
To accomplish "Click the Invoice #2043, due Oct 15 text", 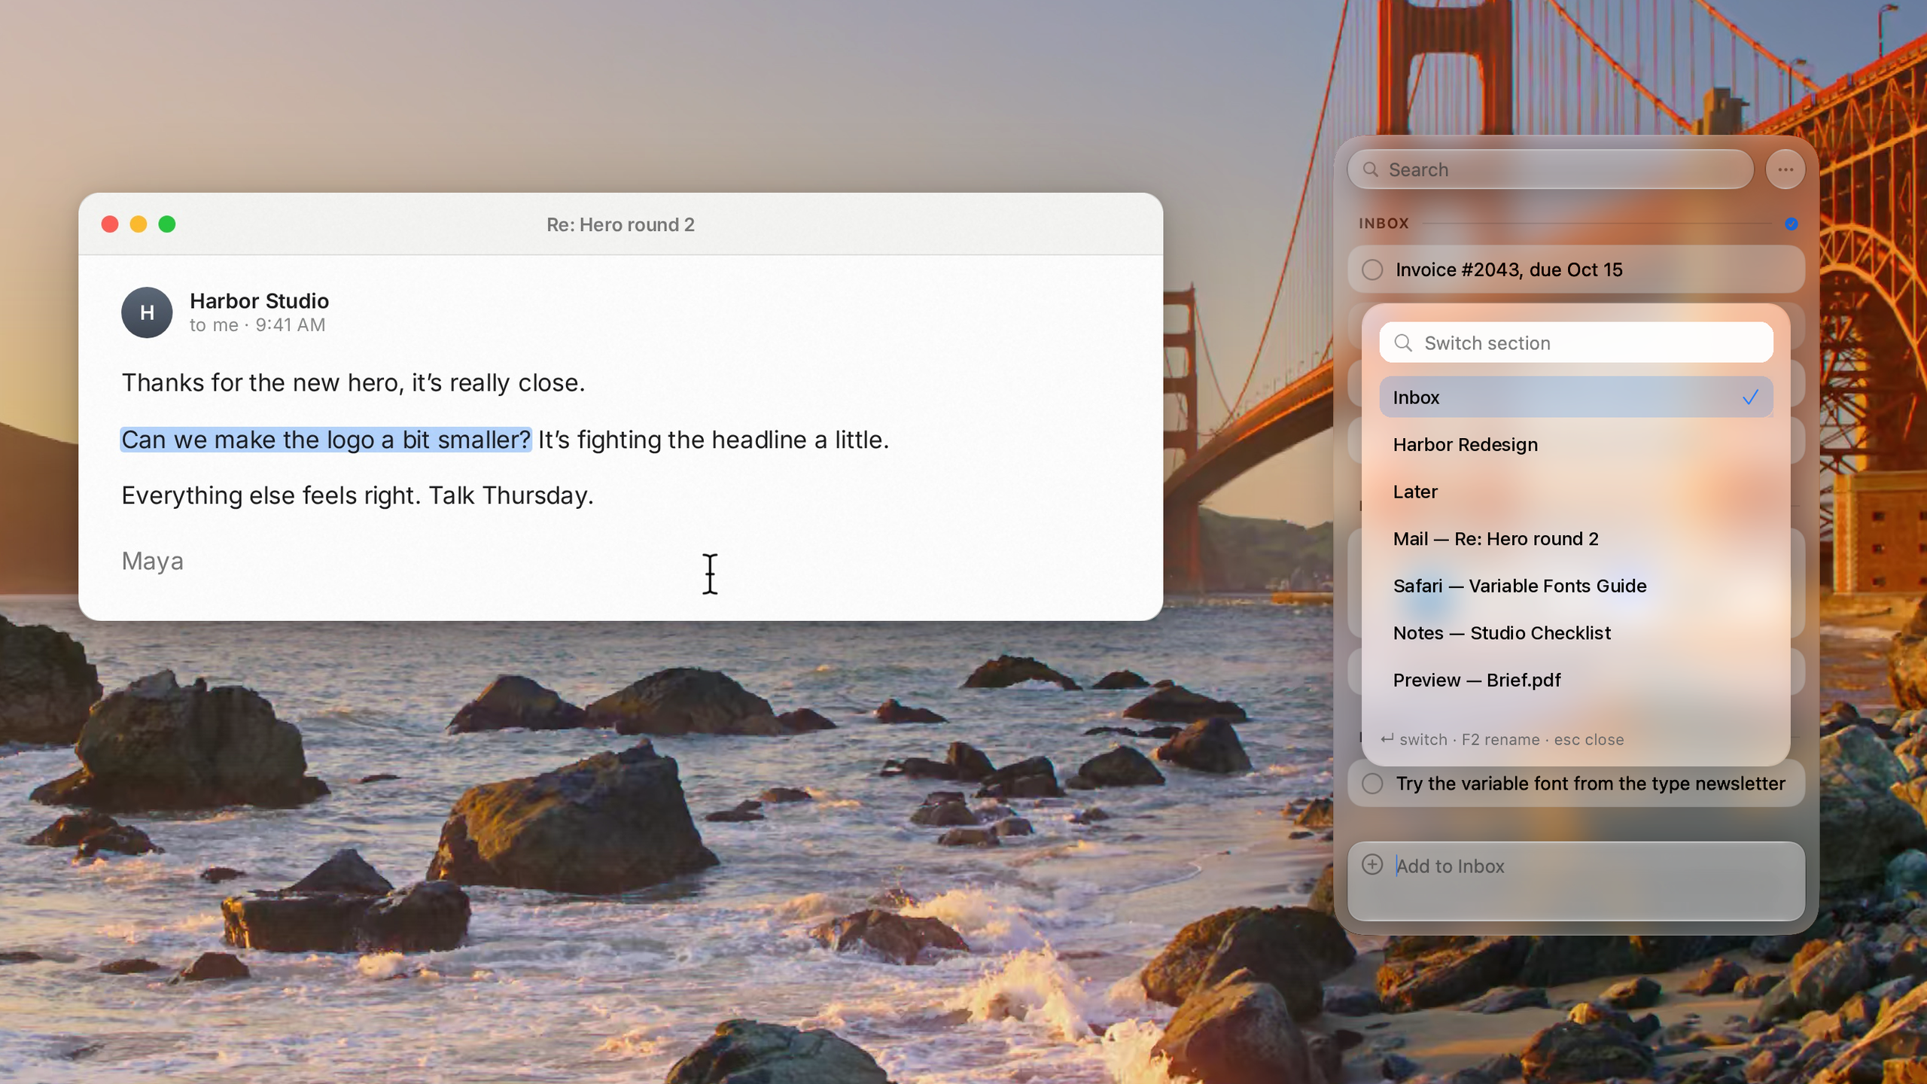I will [1508, 269].
